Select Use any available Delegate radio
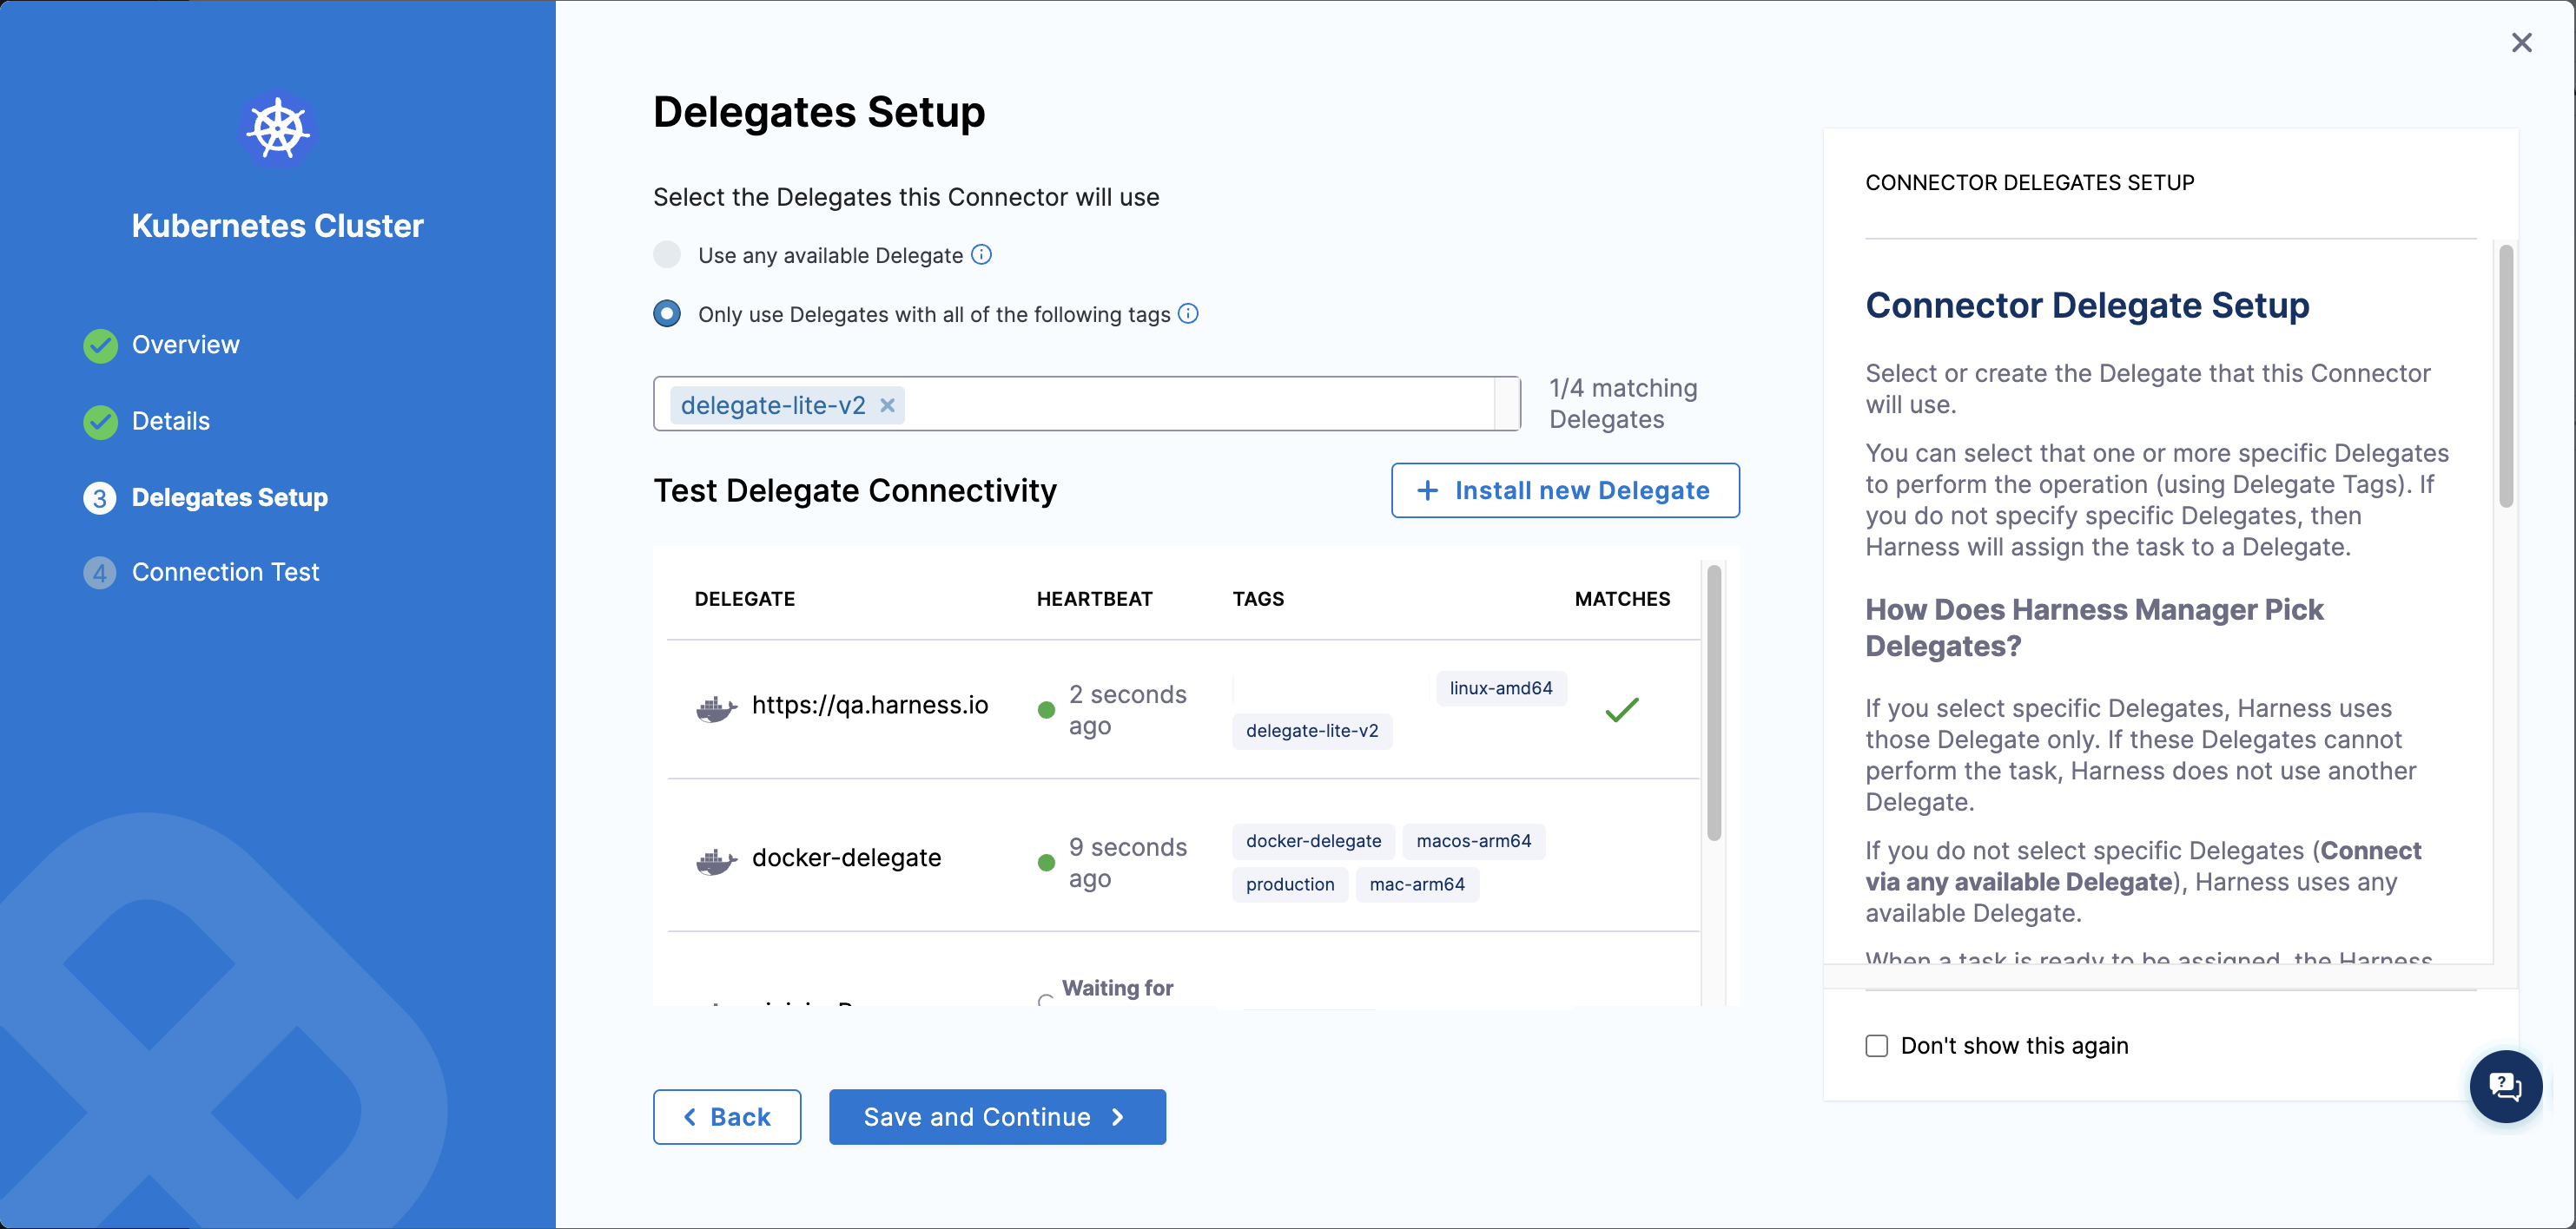The height and width of the screenshot is (1229, 2576). (x=667, y=255)
